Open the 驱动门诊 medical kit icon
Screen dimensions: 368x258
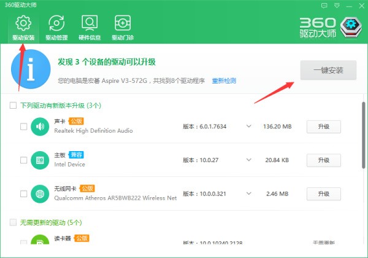[x=123, y=23]
